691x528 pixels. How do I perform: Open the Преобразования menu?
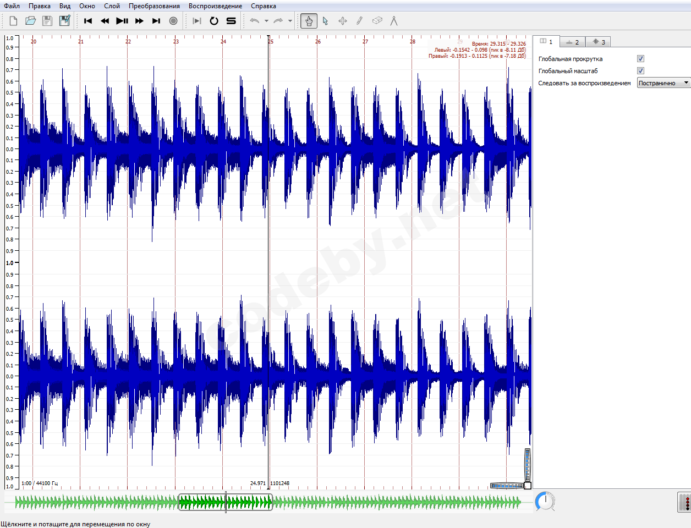click(x=154, y=6)
